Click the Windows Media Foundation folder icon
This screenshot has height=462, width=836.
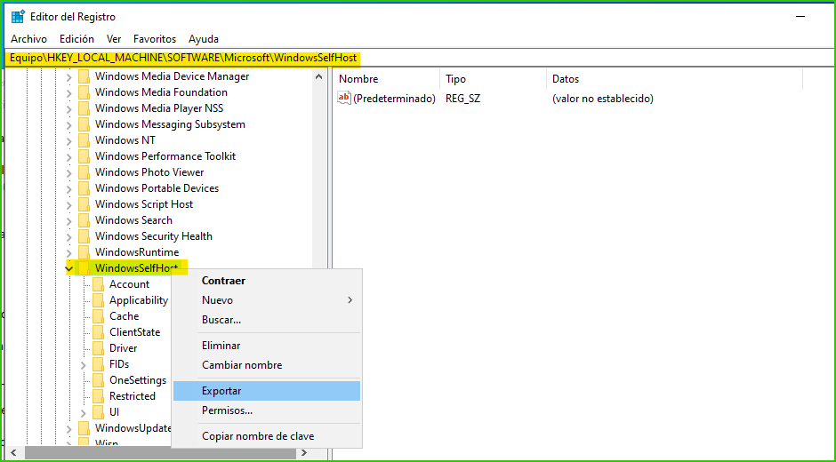tap(84, 92)
